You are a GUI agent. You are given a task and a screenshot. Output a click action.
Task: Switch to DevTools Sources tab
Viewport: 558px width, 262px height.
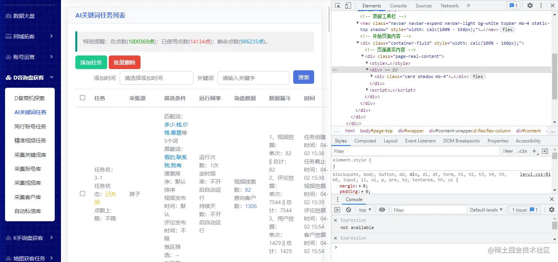(x=424, y=5)
